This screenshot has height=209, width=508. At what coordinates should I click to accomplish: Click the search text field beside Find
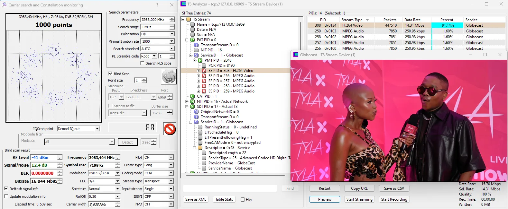click(x=230, y=188)
